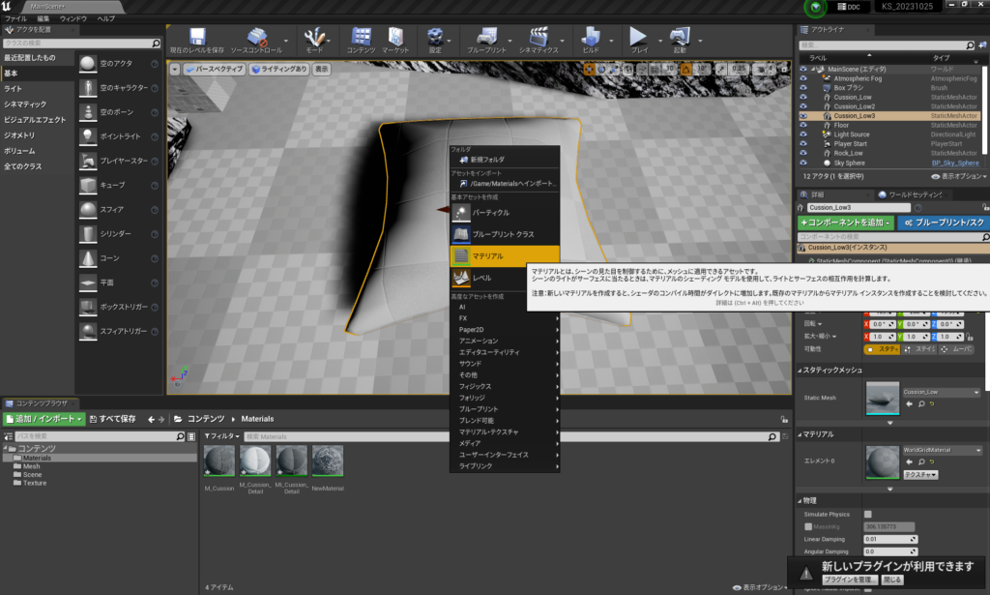
Task: Open the viewport options dropdown arrow
Action: coord(175,70)
